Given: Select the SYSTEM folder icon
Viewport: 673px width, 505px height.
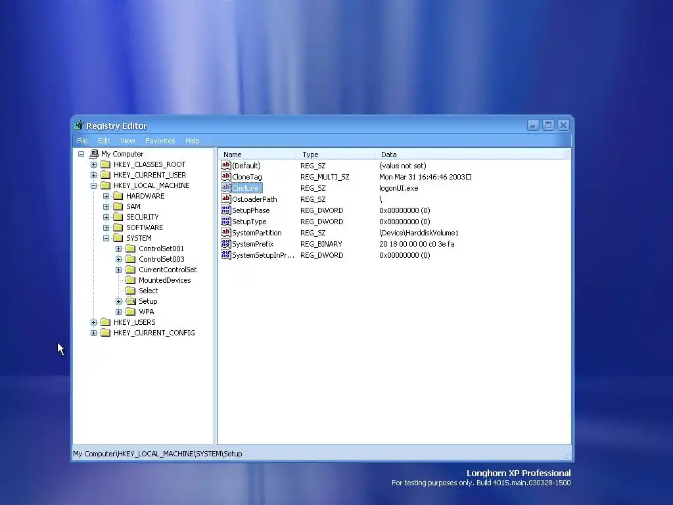Looking at the screenshot, I should [x=118, y=238].
